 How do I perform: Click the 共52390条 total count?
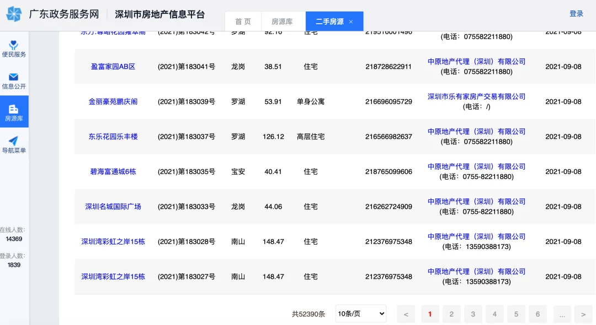(308, 314)
